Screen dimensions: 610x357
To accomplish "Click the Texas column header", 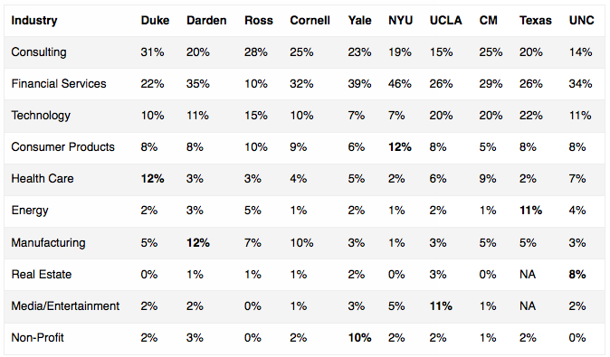I will click(x=535, y=21).
